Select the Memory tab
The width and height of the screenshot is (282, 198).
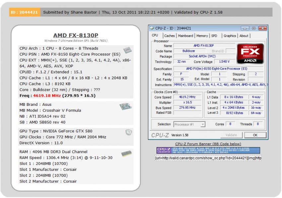(x=202, y=36)
